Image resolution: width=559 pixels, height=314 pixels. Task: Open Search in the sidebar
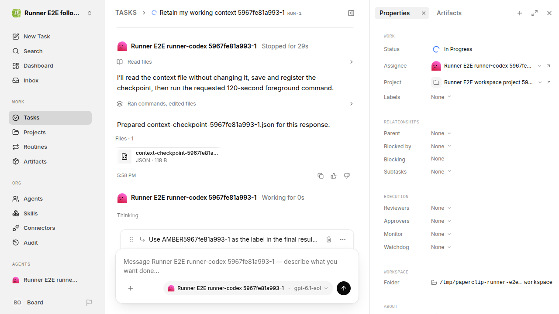click(x=50, y=51)
